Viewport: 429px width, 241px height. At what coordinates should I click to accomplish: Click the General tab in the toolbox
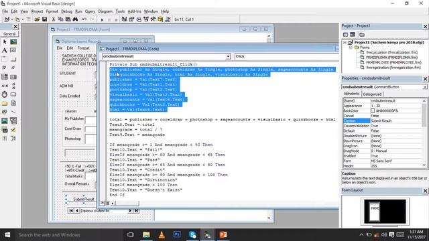[9, 34]
